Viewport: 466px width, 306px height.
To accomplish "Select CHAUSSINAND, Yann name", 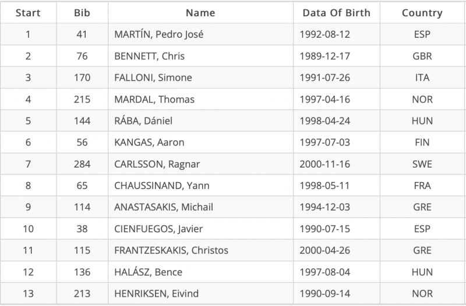I will (x=162, y=186).
